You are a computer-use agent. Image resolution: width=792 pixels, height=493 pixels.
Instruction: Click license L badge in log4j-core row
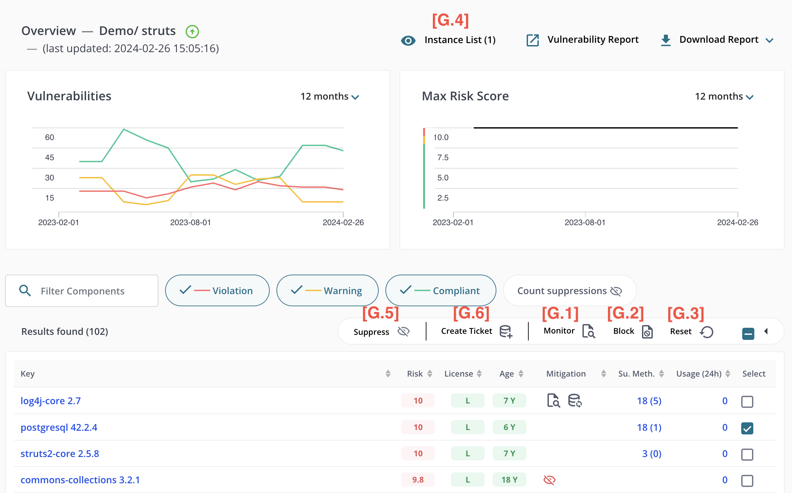point(467,400)
